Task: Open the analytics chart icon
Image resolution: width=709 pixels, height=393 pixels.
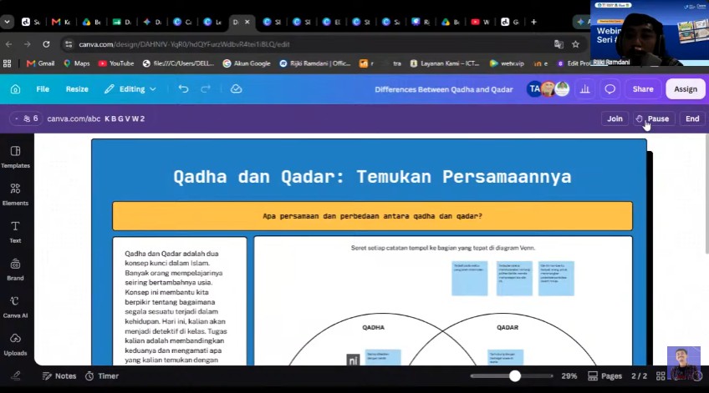Action: (x=584, y=89)
